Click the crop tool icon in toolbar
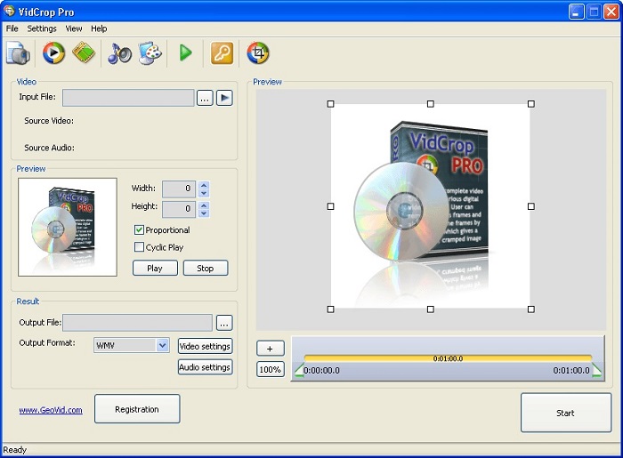The width and height of the screenshot is (623, 458). [x=258, y=53]
